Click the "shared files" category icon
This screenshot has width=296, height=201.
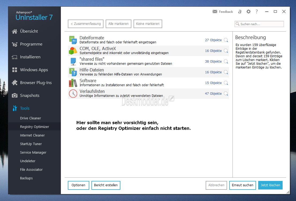[x=73, y=61]
